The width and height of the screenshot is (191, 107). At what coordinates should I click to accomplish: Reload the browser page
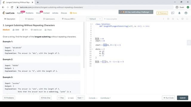click(12, 7)
